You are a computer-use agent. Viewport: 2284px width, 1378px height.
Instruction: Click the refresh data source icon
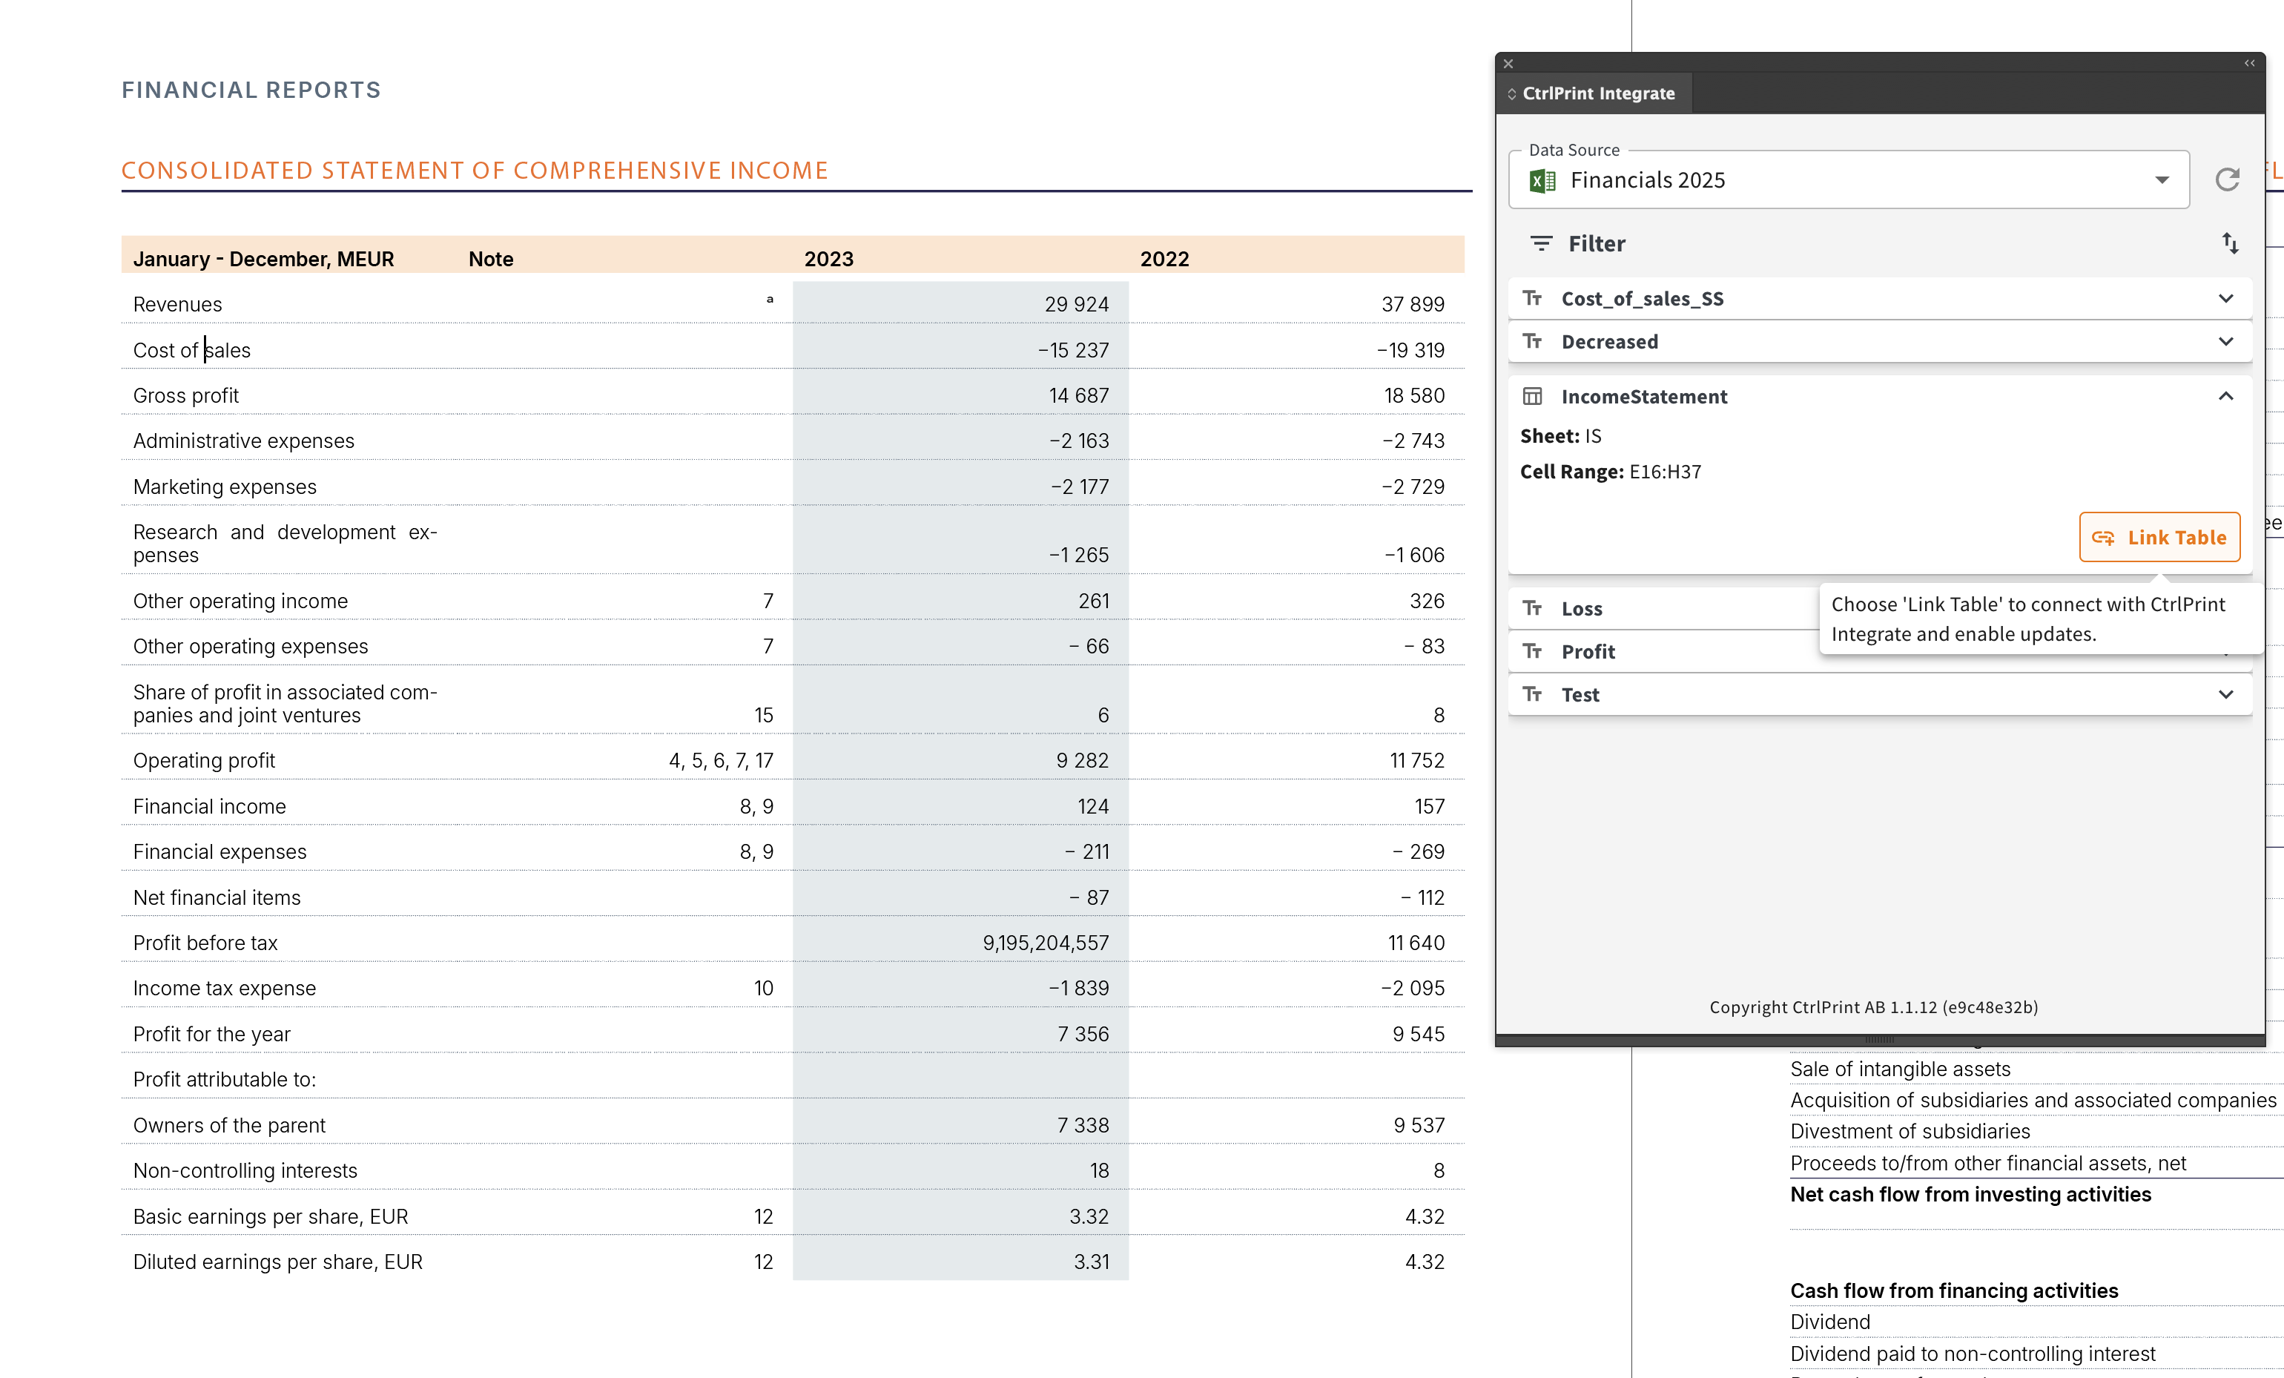[x=2226, y=180]
